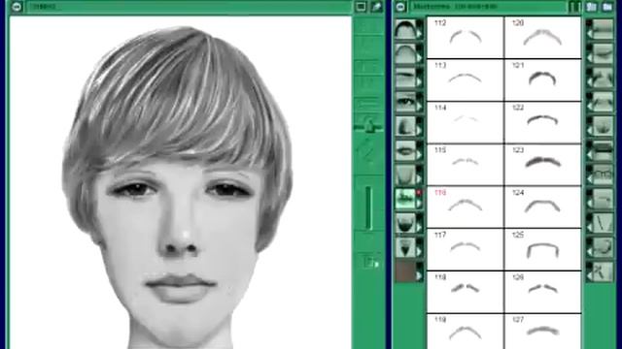Select the hair category icon

[405, 30]
